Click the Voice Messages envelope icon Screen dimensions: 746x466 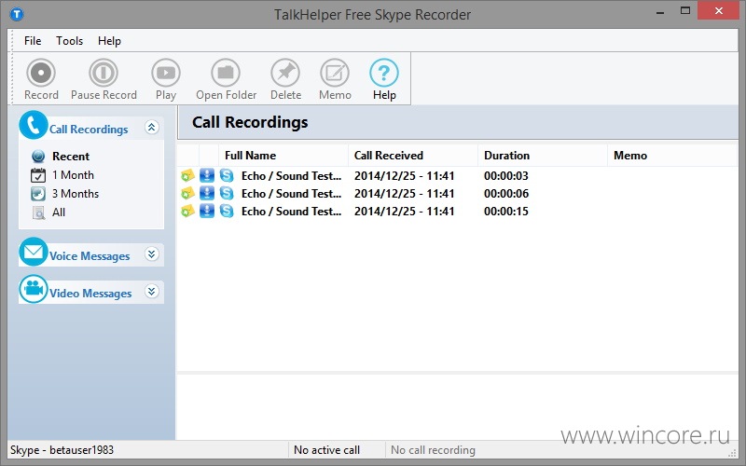[34, 252]
